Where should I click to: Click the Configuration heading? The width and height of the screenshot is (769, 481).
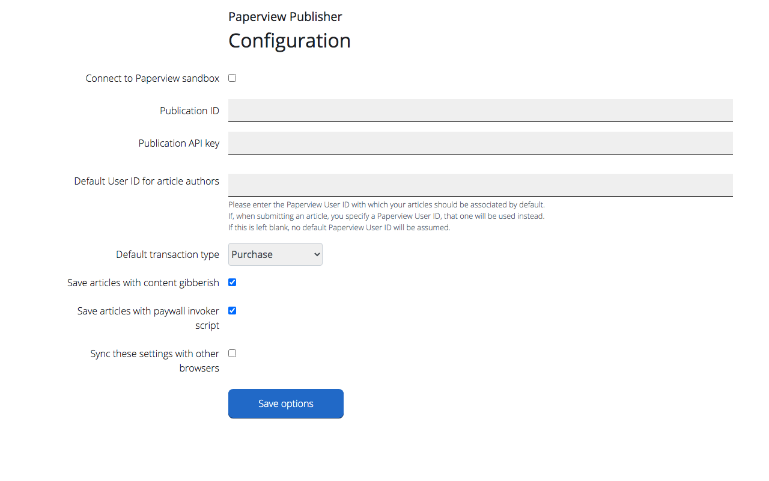[290, 41]
